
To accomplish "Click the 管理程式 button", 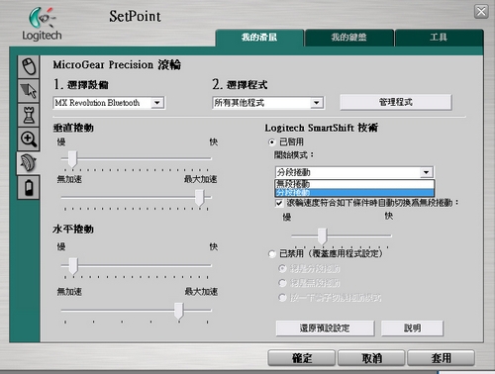I will click(396, 102).
